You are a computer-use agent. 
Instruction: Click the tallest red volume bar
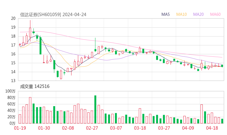[x=30, y=110]
